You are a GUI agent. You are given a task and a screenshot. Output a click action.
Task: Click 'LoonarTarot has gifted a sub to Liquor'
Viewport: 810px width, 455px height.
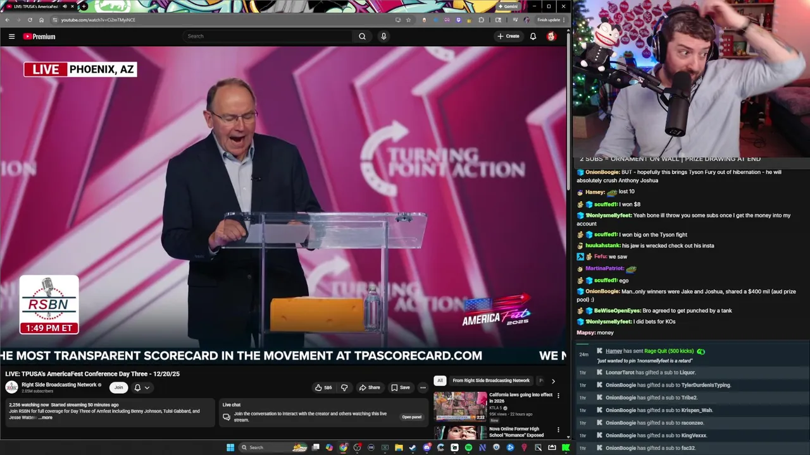650,373
